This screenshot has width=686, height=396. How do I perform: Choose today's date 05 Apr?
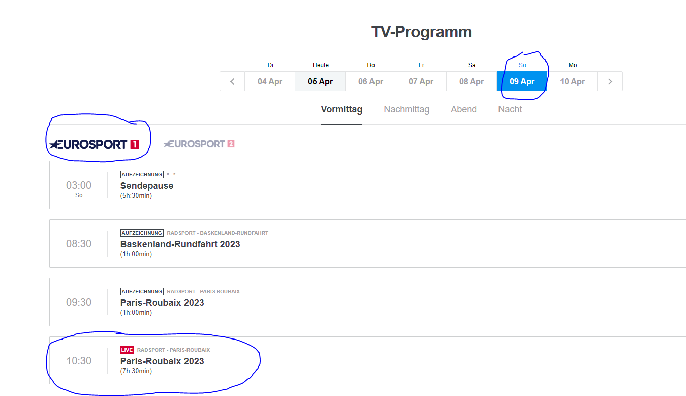(320, 81)
